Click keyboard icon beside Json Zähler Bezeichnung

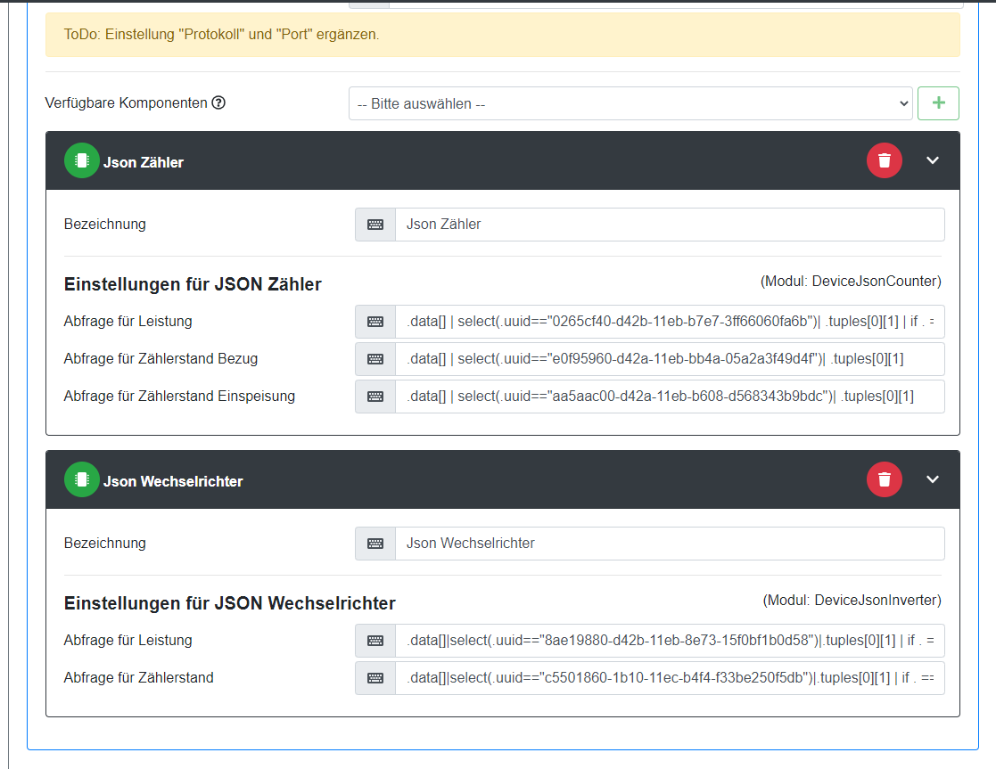pyautogui.click(x=375, y=225)
